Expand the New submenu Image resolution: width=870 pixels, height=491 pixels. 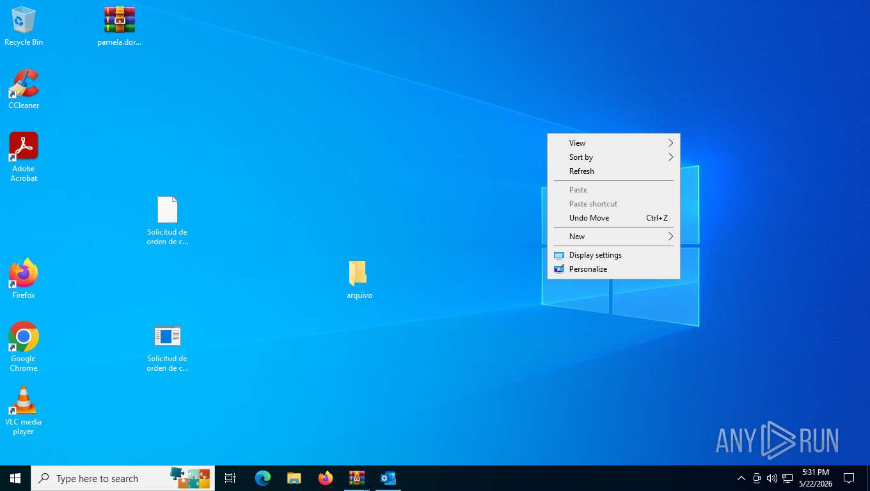[613, 237]
